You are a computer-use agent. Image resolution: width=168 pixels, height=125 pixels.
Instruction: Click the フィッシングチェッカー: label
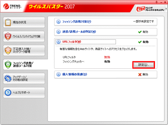73,62
